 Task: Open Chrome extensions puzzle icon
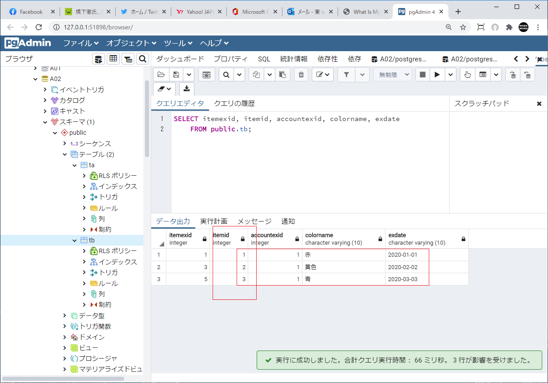pos(509,27)
